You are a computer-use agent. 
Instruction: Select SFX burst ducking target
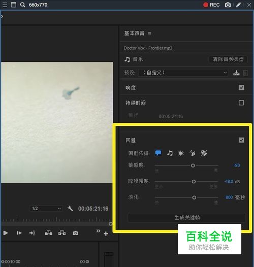tap(181, 153)
